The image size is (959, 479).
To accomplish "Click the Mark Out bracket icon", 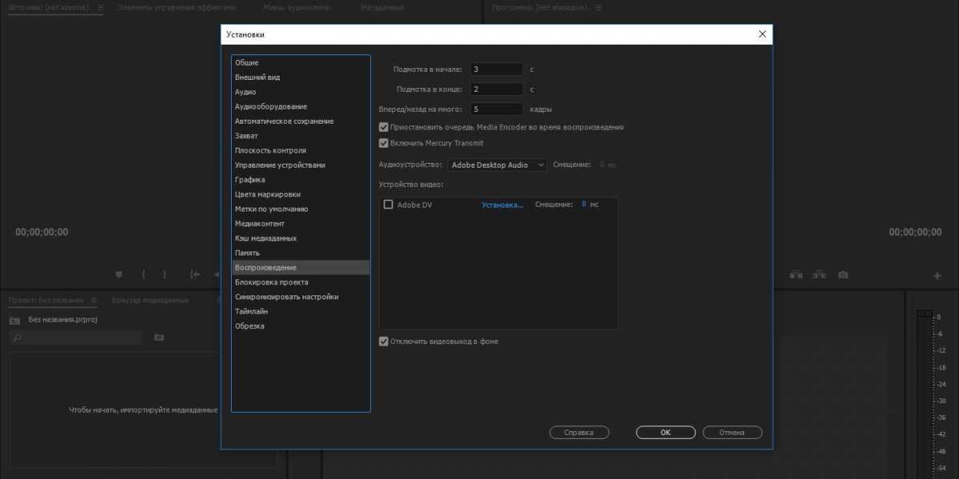I will [165, 275].
